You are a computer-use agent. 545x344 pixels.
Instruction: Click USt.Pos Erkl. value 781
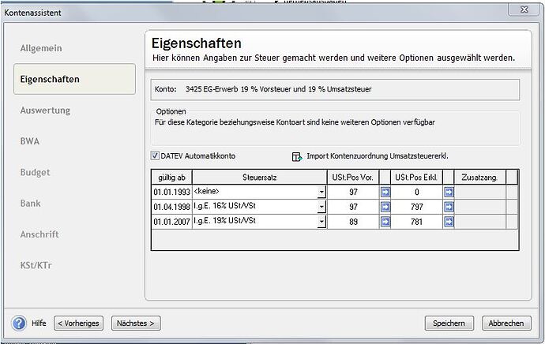pyautogui.click(x=417, y=222)
